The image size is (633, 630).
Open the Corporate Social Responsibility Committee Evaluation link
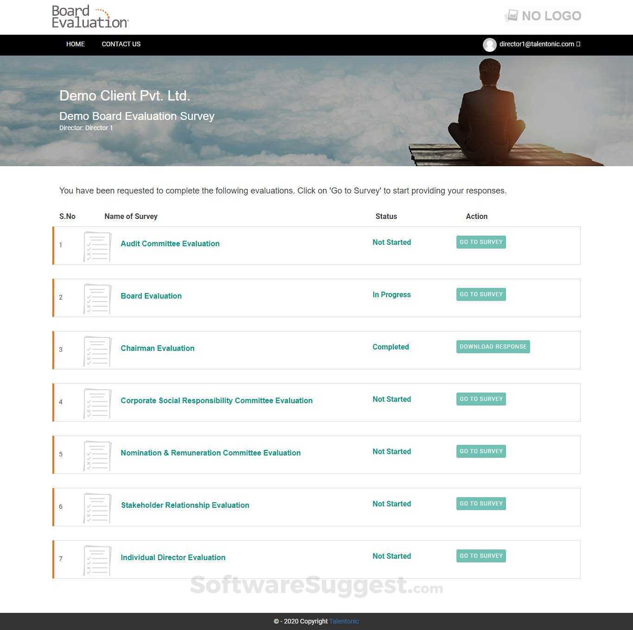pos(216,400)
